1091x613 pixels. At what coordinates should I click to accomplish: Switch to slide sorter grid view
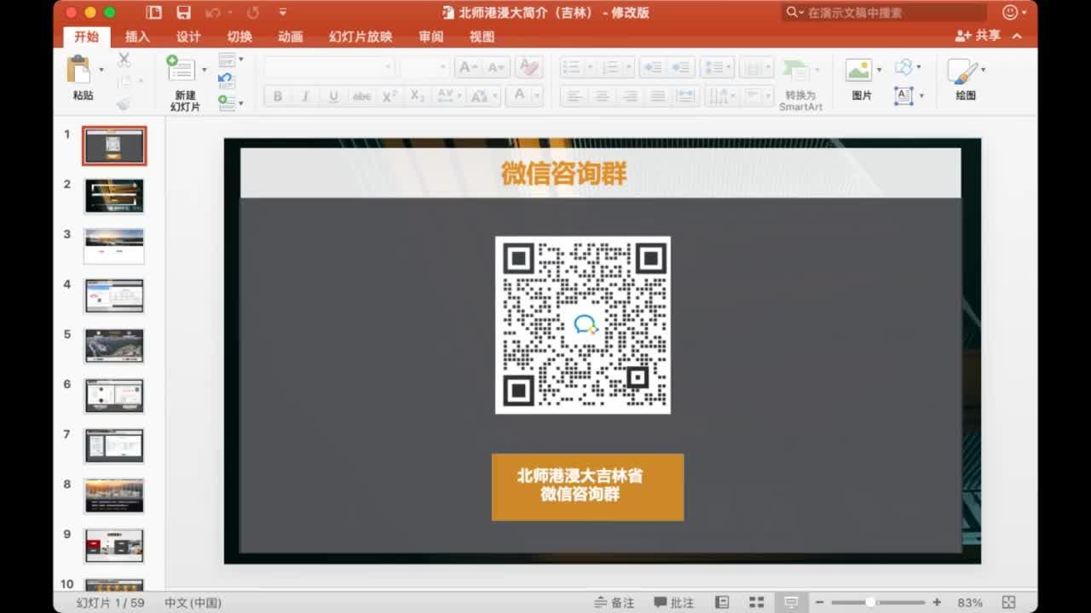coord(756,603)
